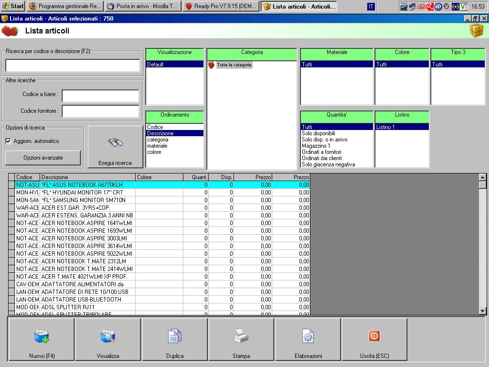
Task: Click the Nuovo (F4) new article icon
Action: 42,337
